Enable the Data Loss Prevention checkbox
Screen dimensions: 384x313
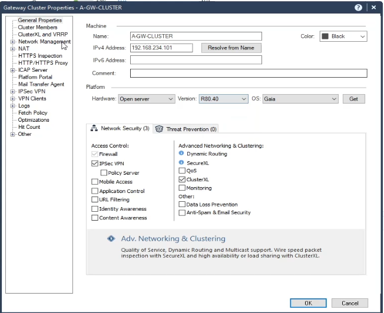[x=182, y=204]
